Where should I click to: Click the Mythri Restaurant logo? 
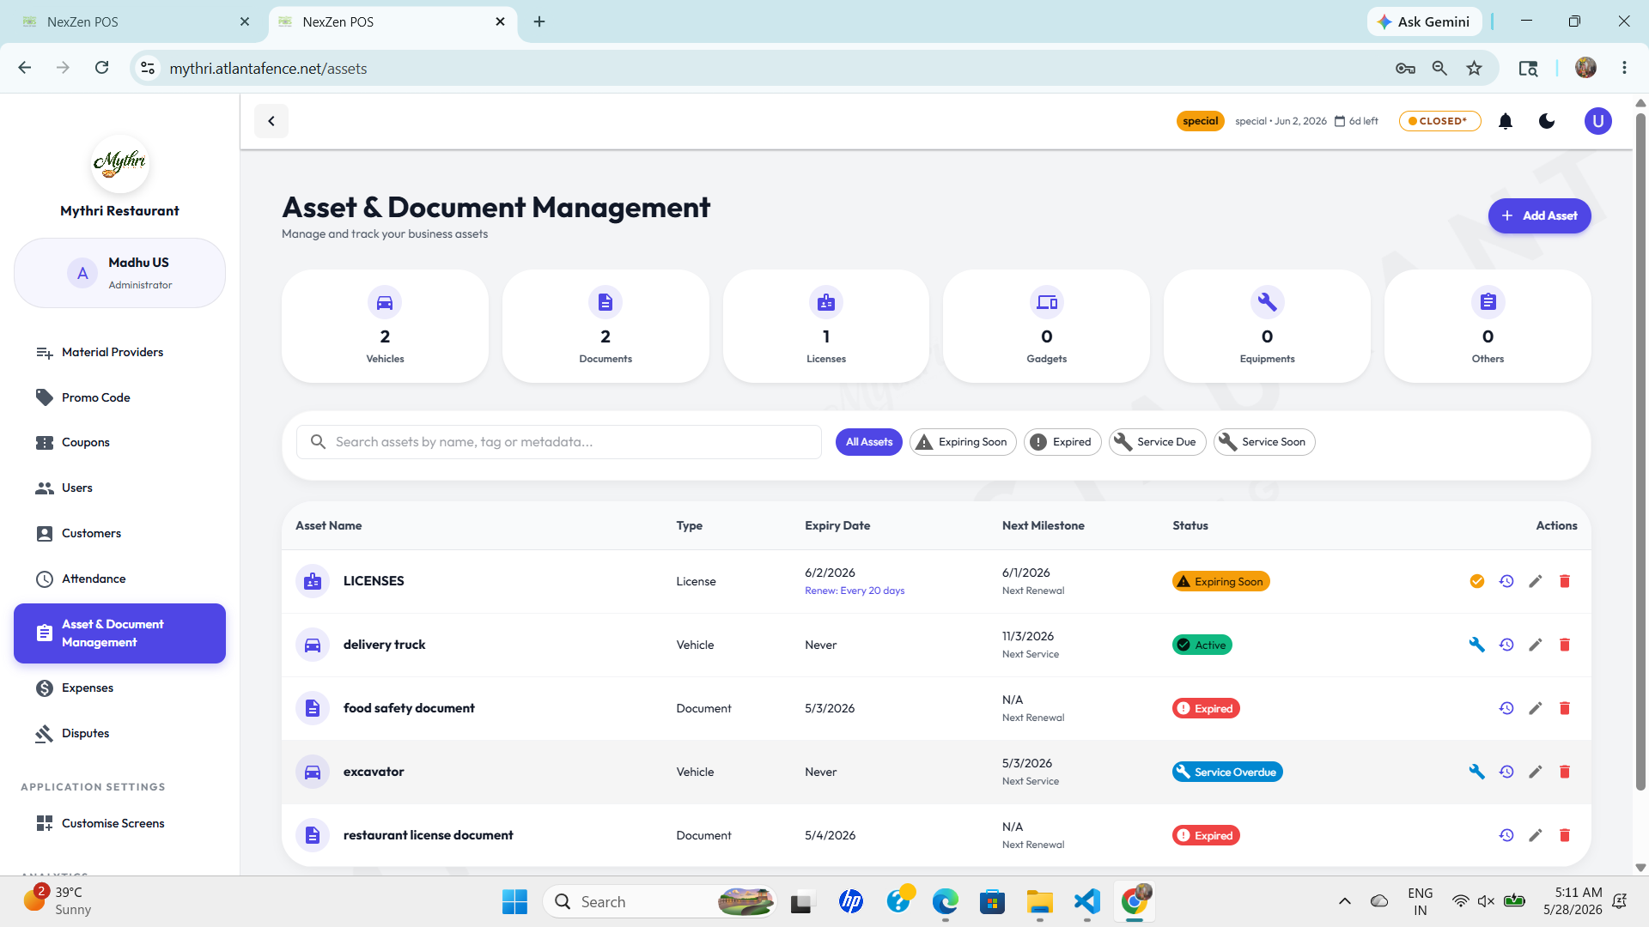[119, 163]
